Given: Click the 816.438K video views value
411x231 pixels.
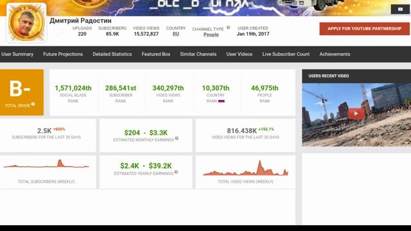Looking at the screenshot, I should tap(241, 131).
